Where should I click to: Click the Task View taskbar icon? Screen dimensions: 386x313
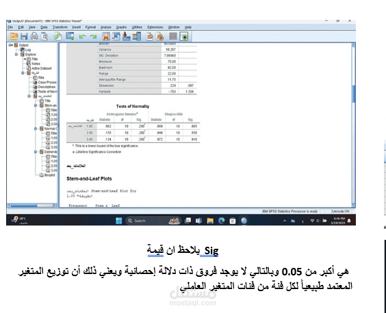tap(188, 221)
